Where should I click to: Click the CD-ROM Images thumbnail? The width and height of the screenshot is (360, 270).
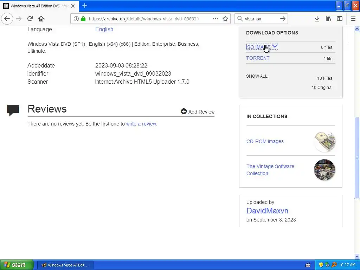(x=324, y=141)
